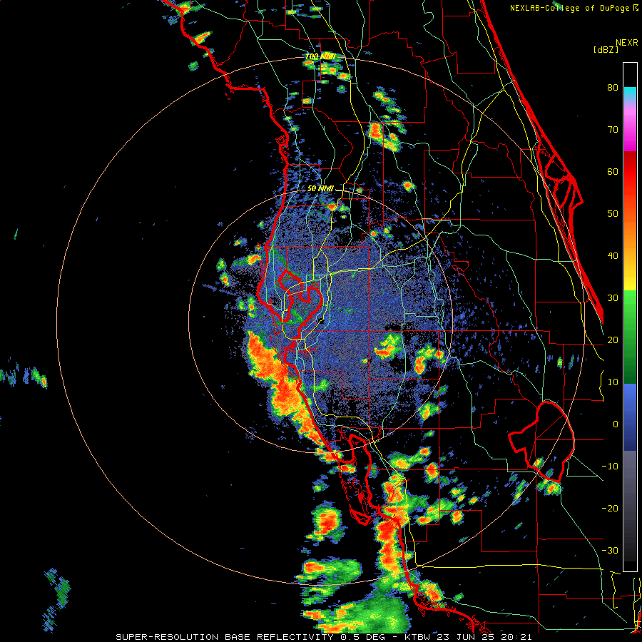
Task: Select the -30 value on the dBZ scale
Action: [x=610, y=550]
